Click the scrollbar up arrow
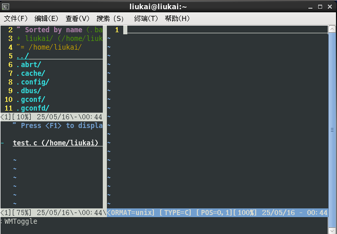The image size is (337, 234). (x=332, y=29)
